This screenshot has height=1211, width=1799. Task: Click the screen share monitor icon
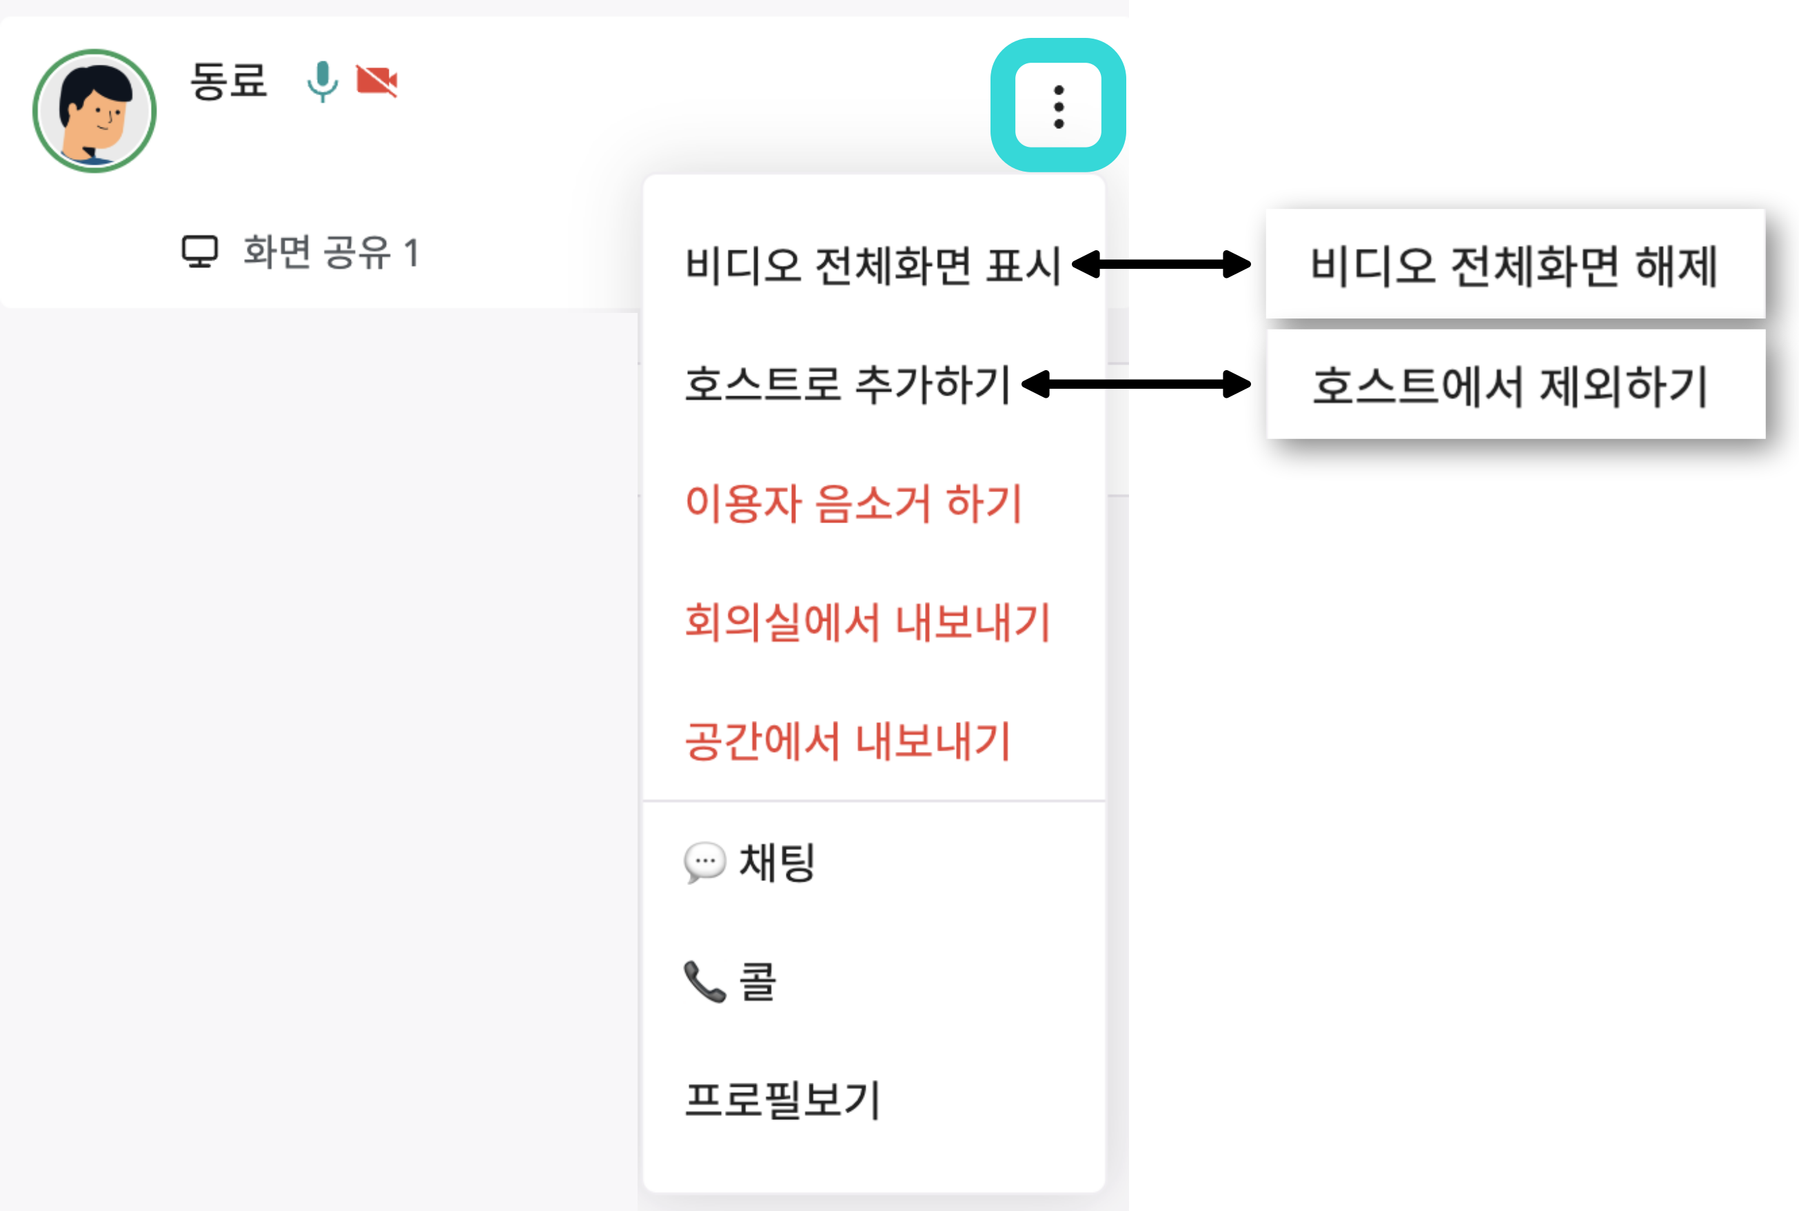point(200,251)
